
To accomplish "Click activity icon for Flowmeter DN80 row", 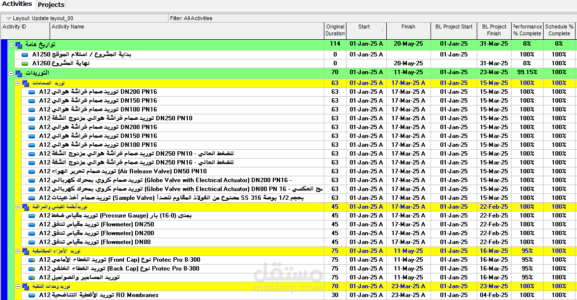I will click(x=32, y=242).
